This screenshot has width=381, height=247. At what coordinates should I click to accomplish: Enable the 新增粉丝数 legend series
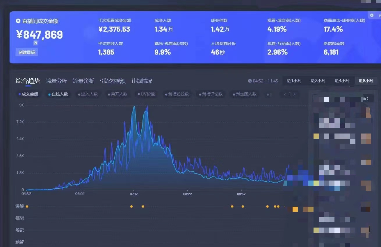(x=177, y=94)
